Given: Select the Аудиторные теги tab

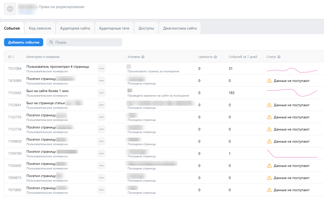Looking at the screenshot, I should click(114, 28).
